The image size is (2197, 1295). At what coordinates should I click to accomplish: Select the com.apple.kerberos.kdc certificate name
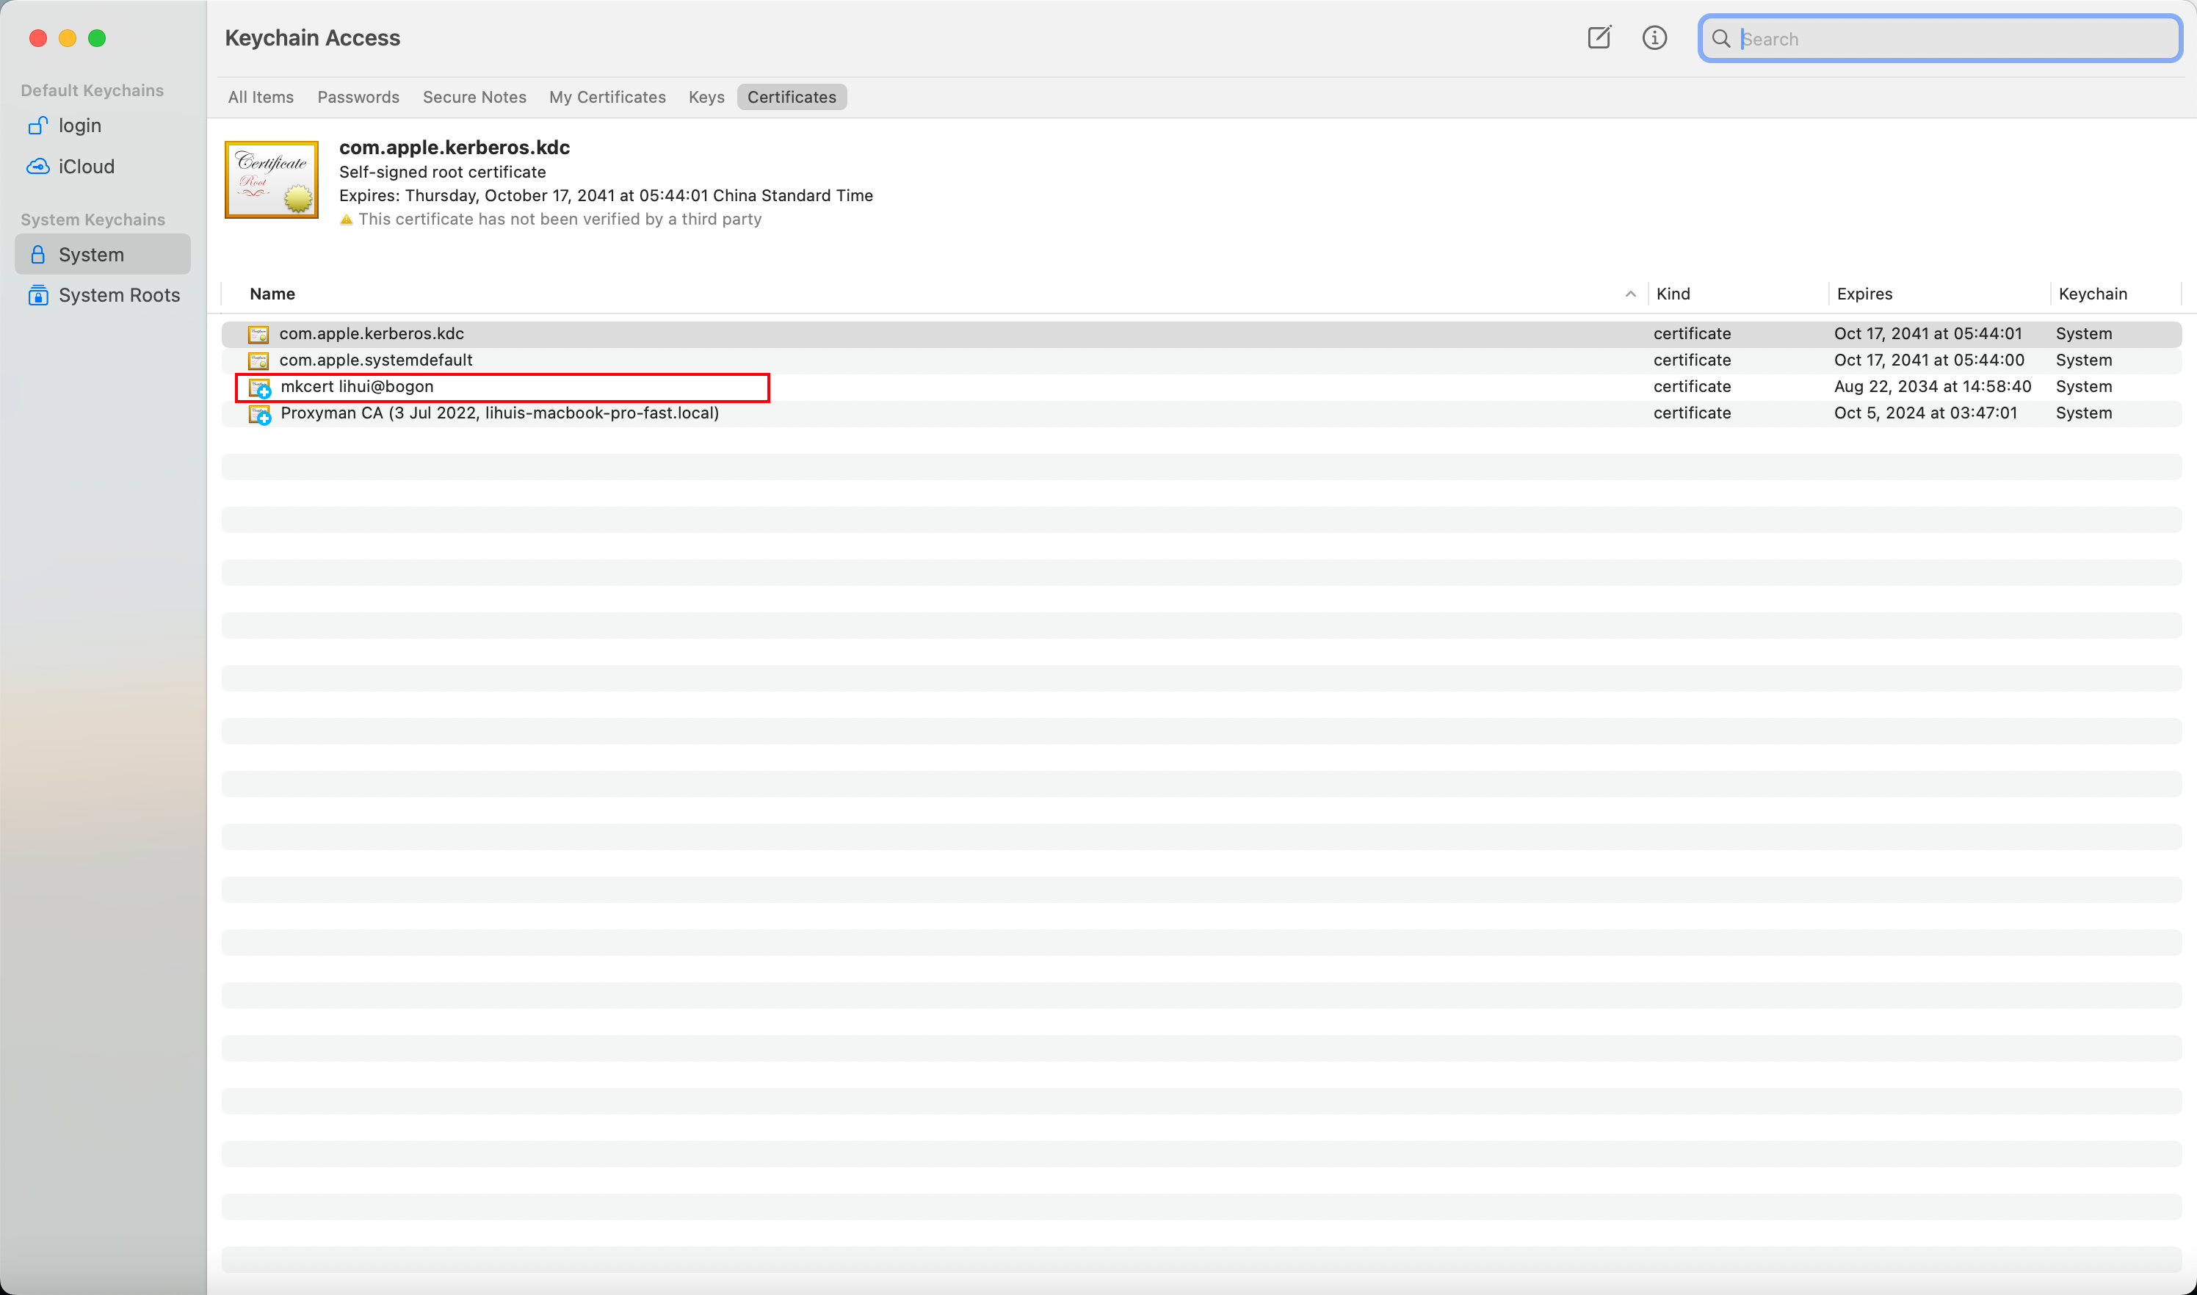coord(372,333)
